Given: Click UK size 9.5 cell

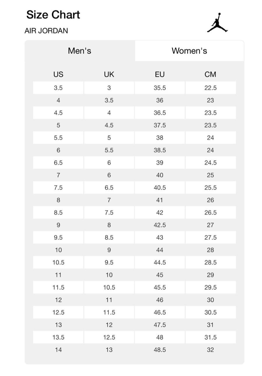Looking at the screenshot, I should point(109,262).
